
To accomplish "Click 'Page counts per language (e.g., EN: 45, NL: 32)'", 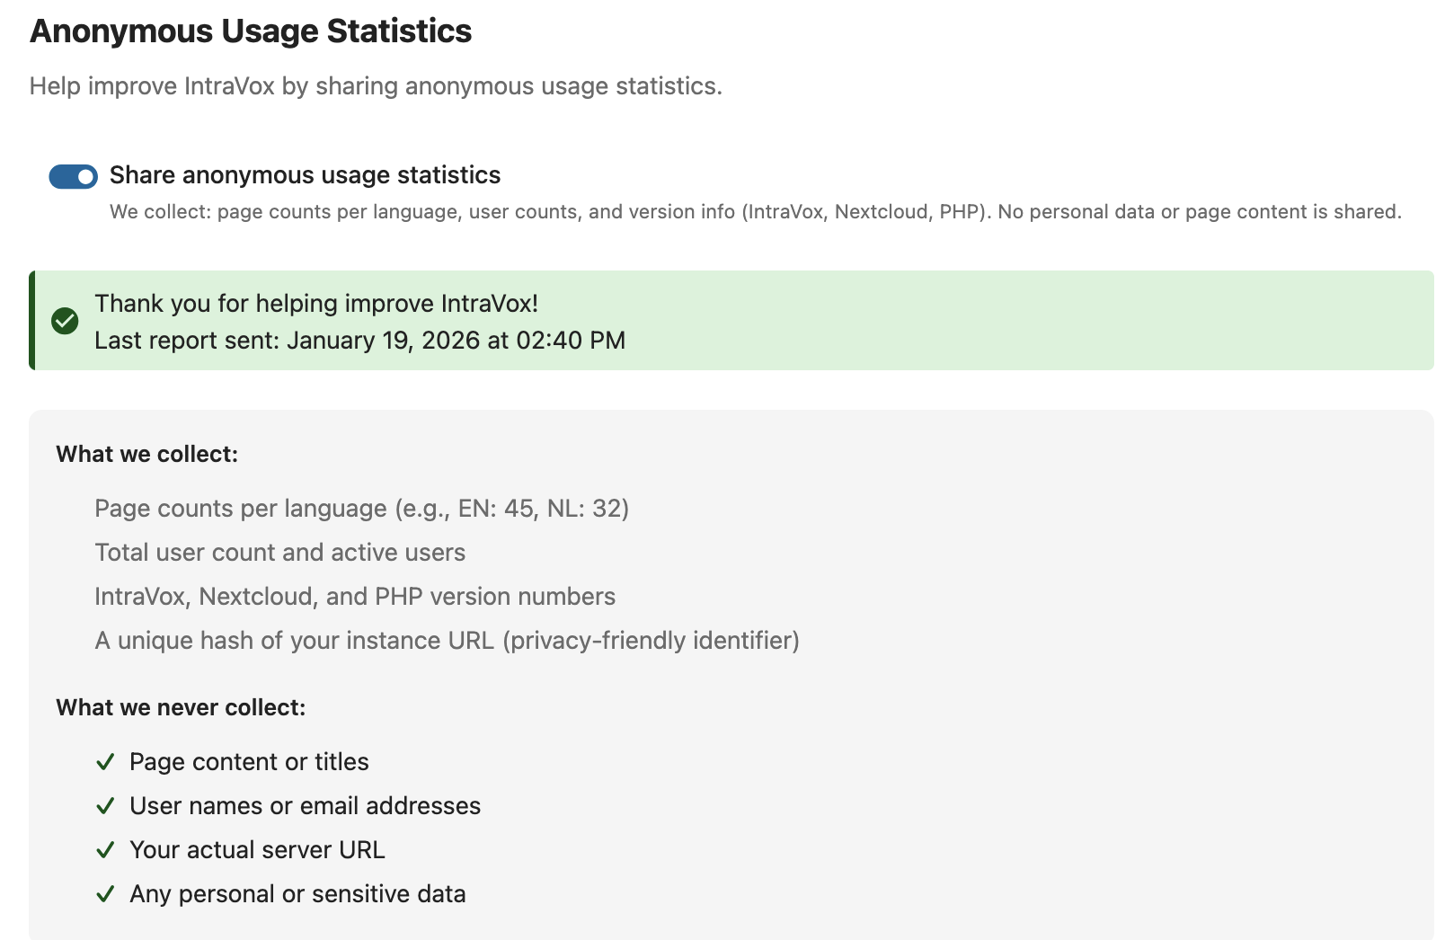I will point(362,509).
